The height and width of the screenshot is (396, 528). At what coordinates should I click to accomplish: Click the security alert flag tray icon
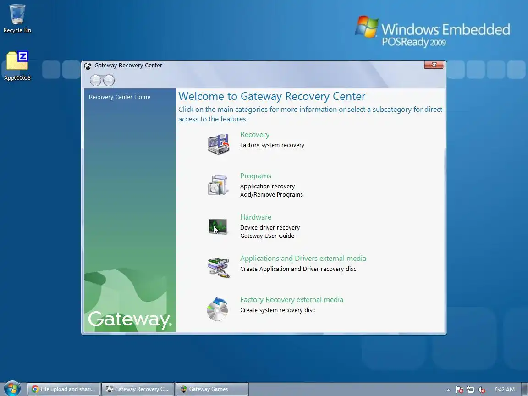(459, 390)
